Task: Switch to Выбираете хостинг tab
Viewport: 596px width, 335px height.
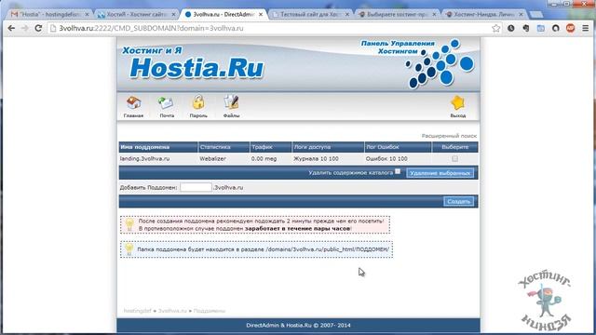Action: click(398, 15)
